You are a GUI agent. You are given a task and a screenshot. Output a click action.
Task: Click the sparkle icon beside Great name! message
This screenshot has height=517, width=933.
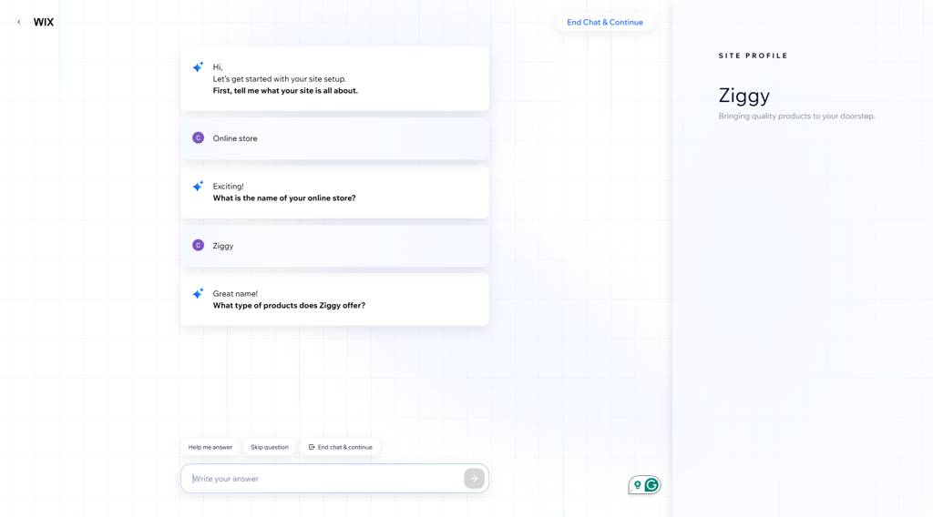(x=198, y=294)
